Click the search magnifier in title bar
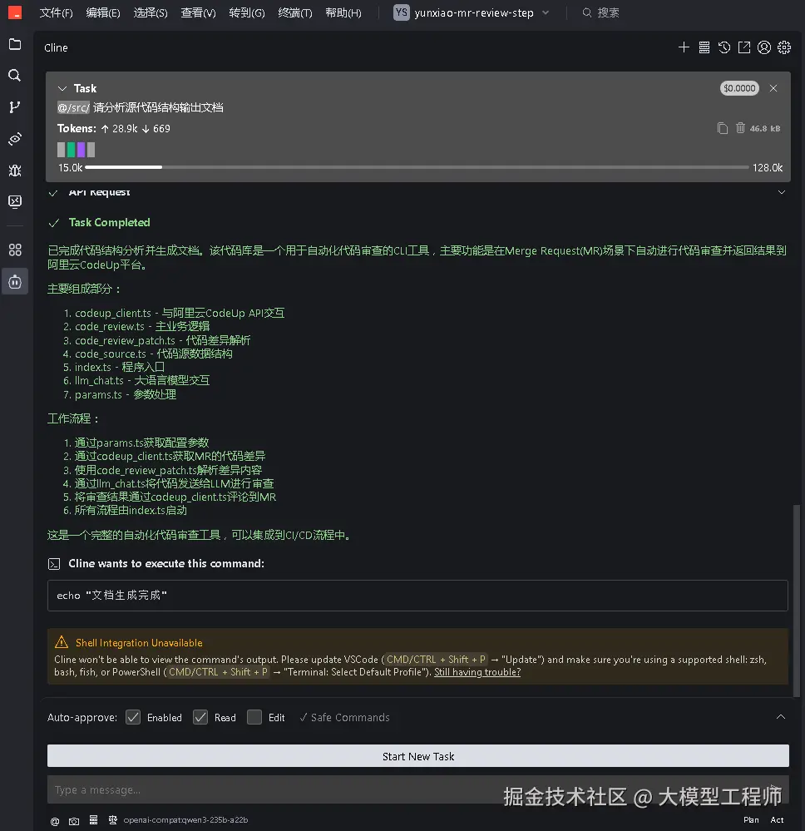 tap(586, 12)
